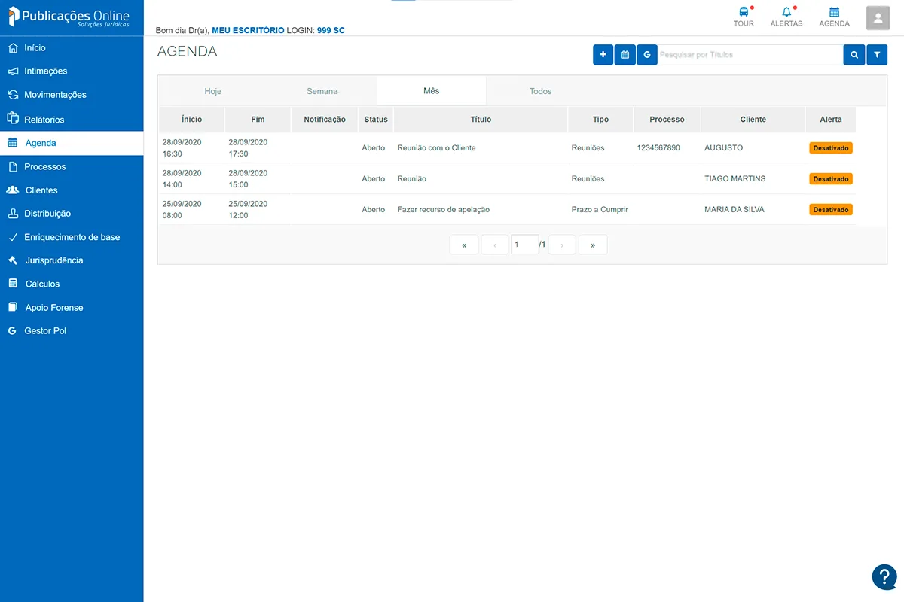904x602 pixels.
Task: Click the magnifier search button
Action: point(854,55)
